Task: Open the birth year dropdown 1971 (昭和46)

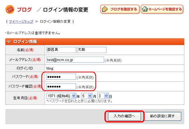Action: (x=61, y=96)
